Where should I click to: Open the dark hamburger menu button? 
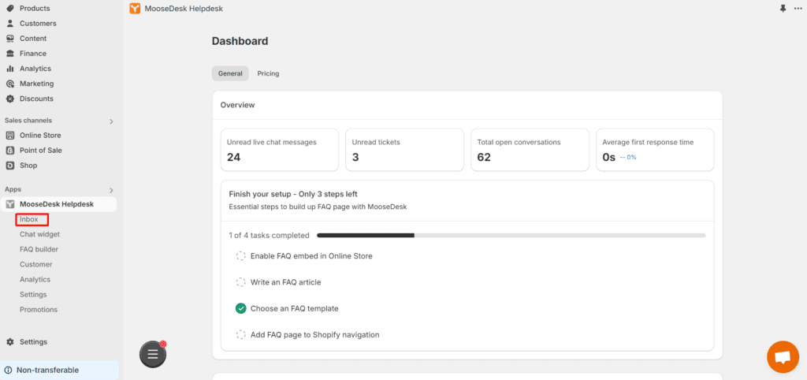153,354
